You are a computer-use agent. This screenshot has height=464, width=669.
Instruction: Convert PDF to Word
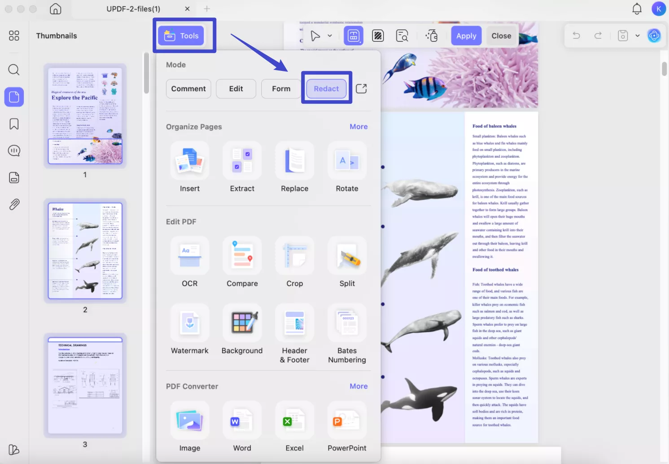pyautogui.click(x=242, y=427)
